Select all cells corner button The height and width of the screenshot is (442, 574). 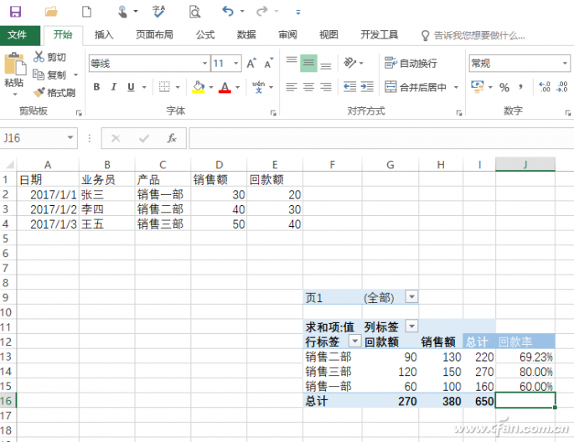pos(8,164)
